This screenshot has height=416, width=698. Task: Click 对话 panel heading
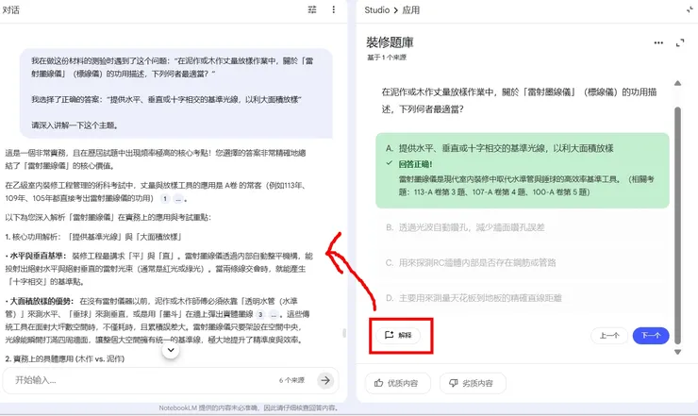pos(10,9)
